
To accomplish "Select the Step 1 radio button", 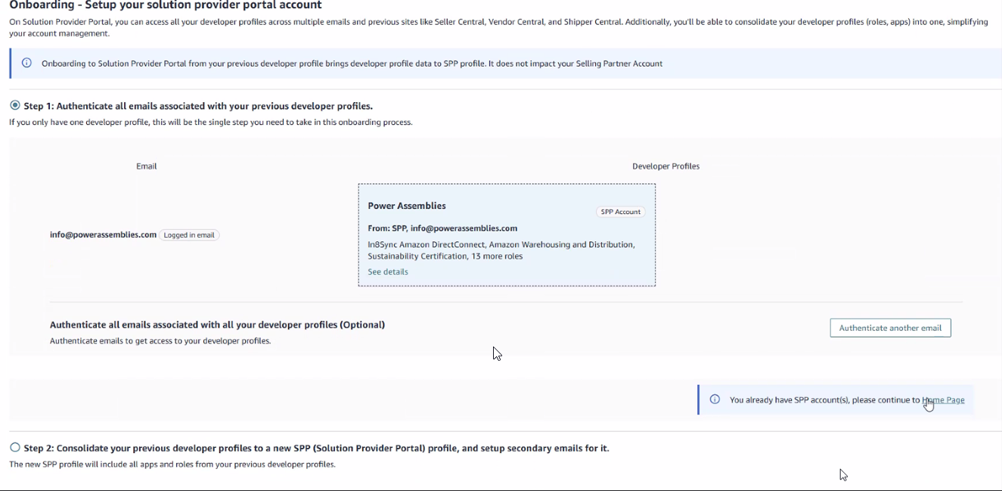I will click(x=15, y=105).
